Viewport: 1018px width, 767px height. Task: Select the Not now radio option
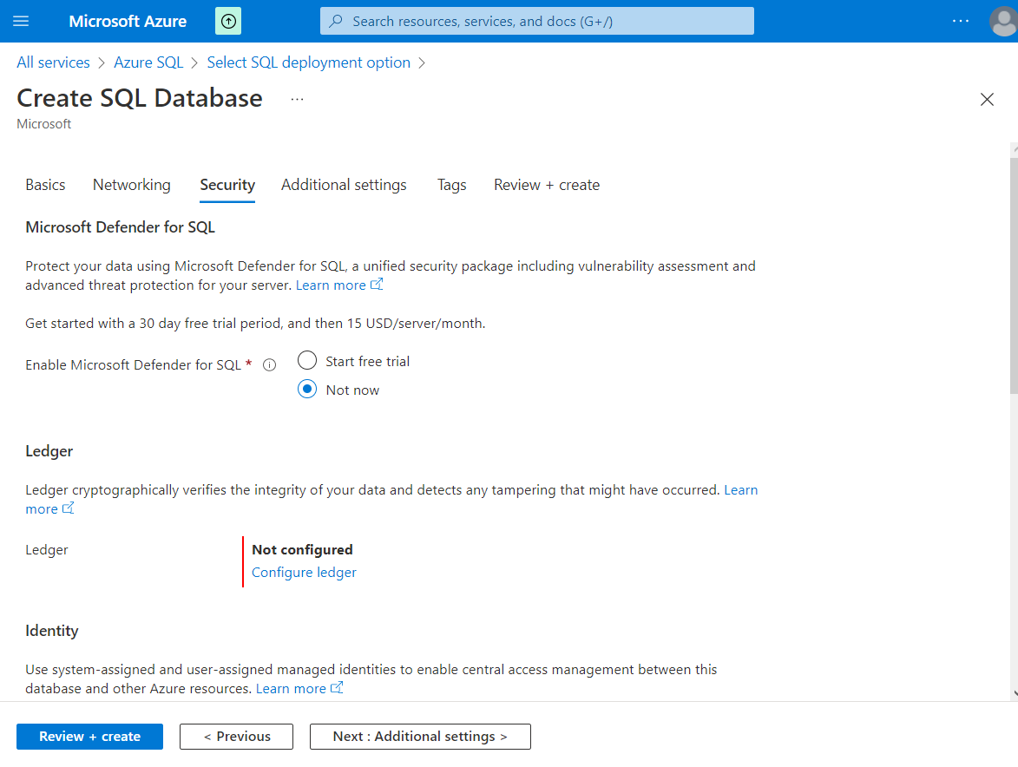(307, 390)
